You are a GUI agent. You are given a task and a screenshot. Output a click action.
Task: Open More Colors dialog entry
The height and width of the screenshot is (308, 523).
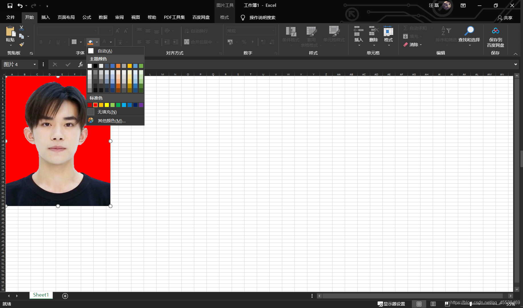click(115, 121)
